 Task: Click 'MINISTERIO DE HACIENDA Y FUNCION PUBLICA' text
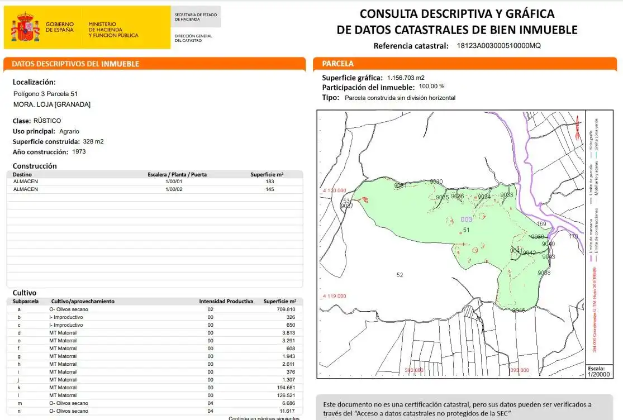point(113,30)
